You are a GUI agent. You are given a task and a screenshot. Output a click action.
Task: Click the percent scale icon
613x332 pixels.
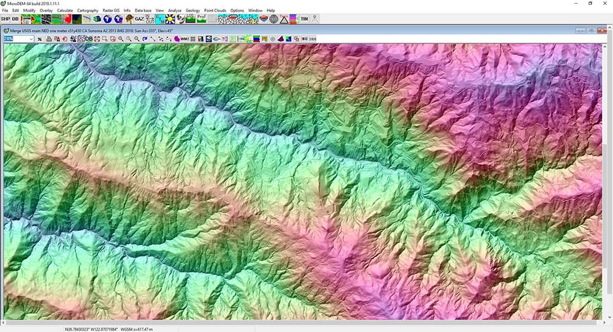tap(39, 39)
